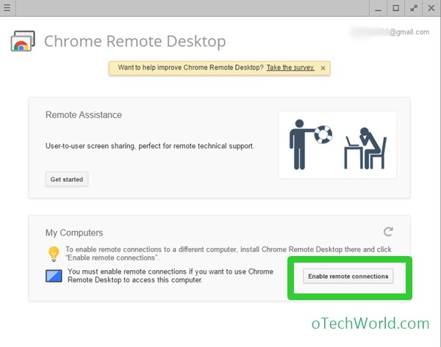Close the Chrome Remote Desktop window

click(431, 8)
